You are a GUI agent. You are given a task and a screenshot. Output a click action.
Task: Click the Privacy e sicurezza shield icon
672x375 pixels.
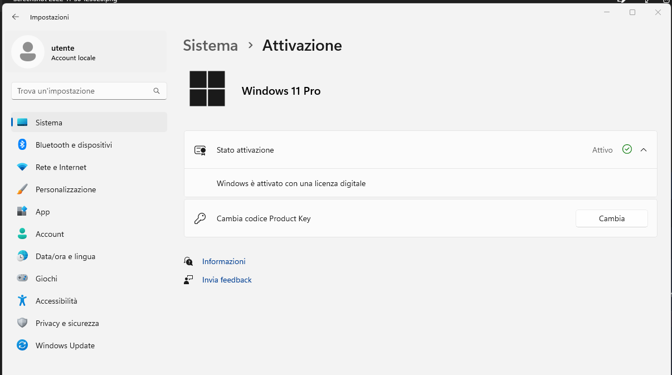(22, 323)
